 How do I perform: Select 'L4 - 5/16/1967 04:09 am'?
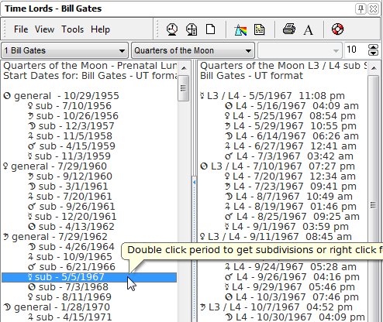292,106
